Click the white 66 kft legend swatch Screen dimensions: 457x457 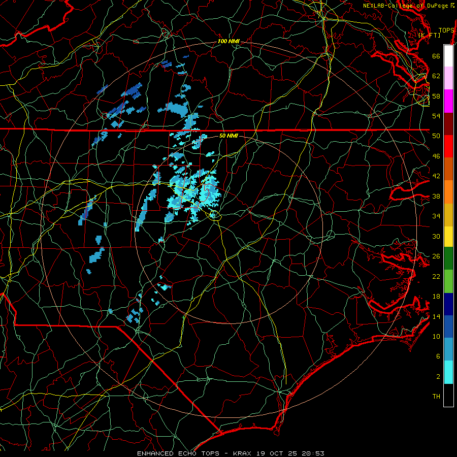[448, 56]
